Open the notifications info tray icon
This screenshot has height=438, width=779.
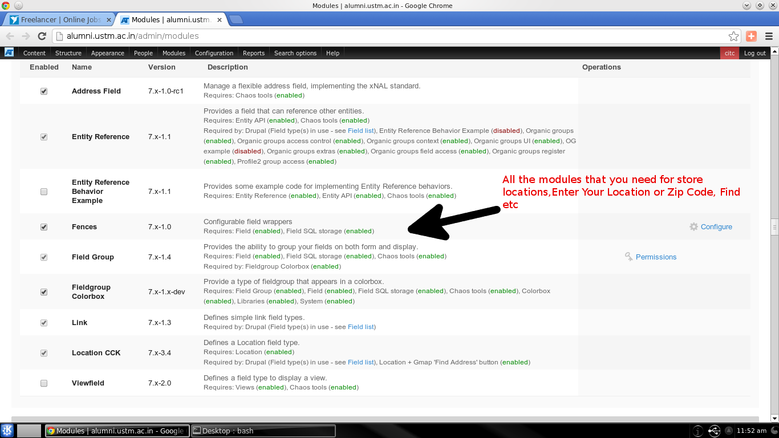pos(698,431)
